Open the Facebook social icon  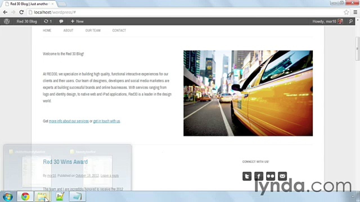coord(259,176)
